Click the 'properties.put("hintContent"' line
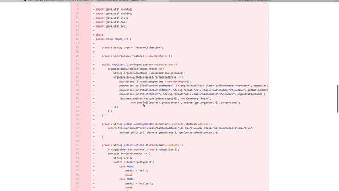339x191 pixels. coord(192,94)
